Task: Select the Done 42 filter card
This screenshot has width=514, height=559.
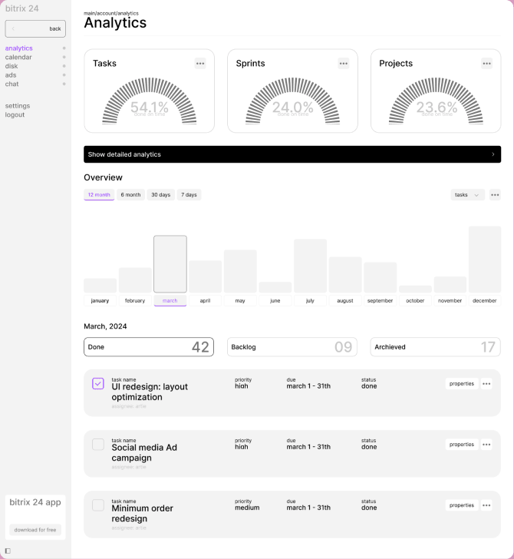Action: click(x=149, y=347)
